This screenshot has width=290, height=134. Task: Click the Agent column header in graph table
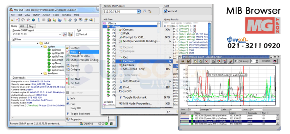tap(238, 113)
